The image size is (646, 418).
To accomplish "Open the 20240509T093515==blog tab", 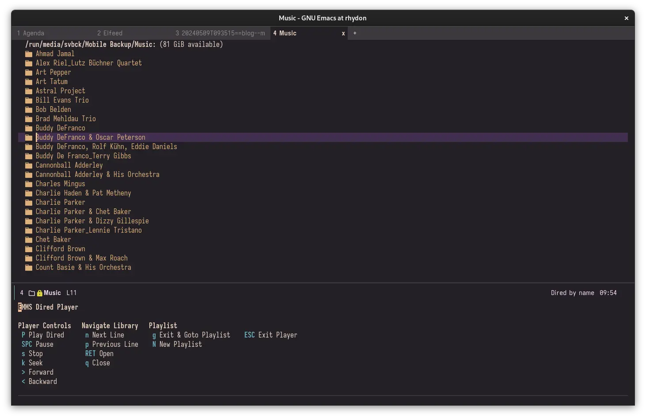I will [220, 33].
